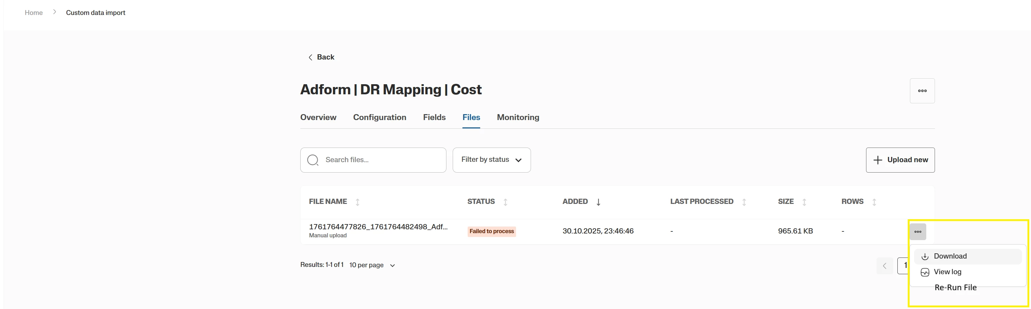Sort by Size column arrows
The image size is (1031, 309).
tap(804, 202)
